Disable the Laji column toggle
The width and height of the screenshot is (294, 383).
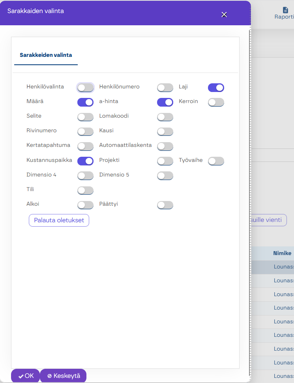click(216, 87)
